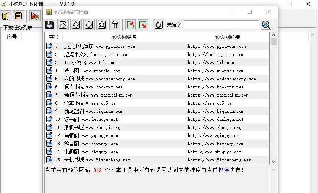The image size is (318, 193).
Task: Select globe icon of row 7 新顶点小说
Action: pos(49,95)
